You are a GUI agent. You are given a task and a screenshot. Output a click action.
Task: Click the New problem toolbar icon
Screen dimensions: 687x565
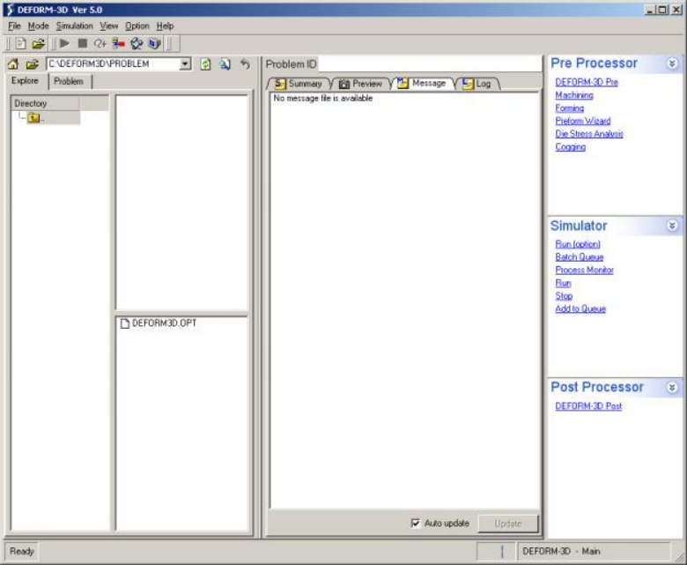(20, 43)
